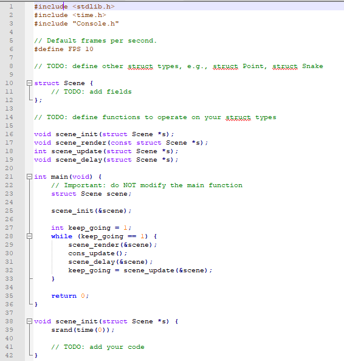The height and width of the screenshot is (361, 344).
Task: Click the word 'Snake' in line 8
Action: (312, 66)
